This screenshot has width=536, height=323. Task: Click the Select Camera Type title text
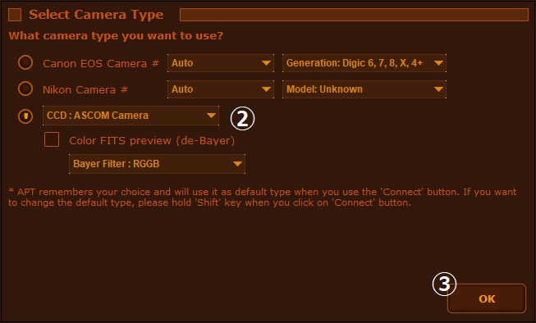pyautogui.click(x=96, y=15)
